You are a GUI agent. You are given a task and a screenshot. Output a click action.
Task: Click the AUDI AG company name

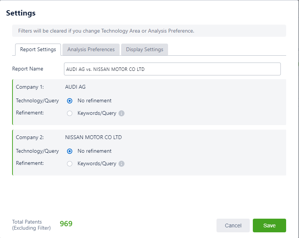click(x=75, y=87)
